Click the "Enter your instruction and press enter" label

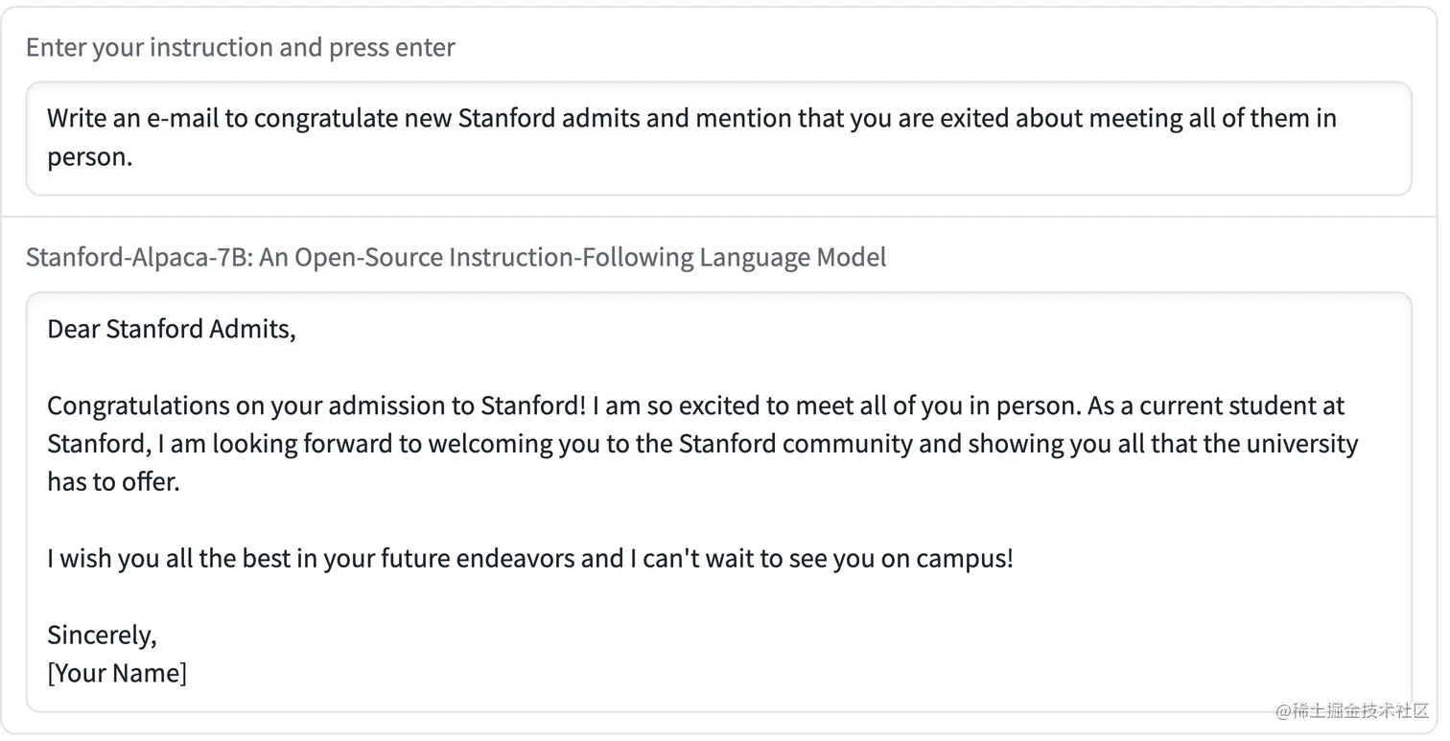coord(240,48)
